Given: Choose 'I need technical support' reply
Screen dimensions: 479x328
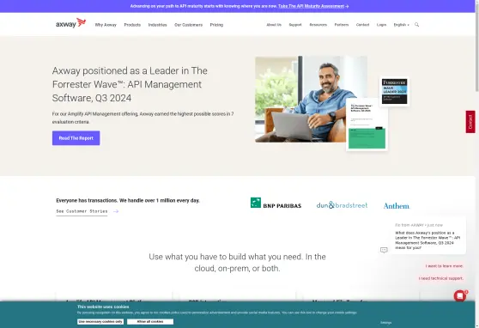Looking at the screenshot, I should click(x=441, y=278).
